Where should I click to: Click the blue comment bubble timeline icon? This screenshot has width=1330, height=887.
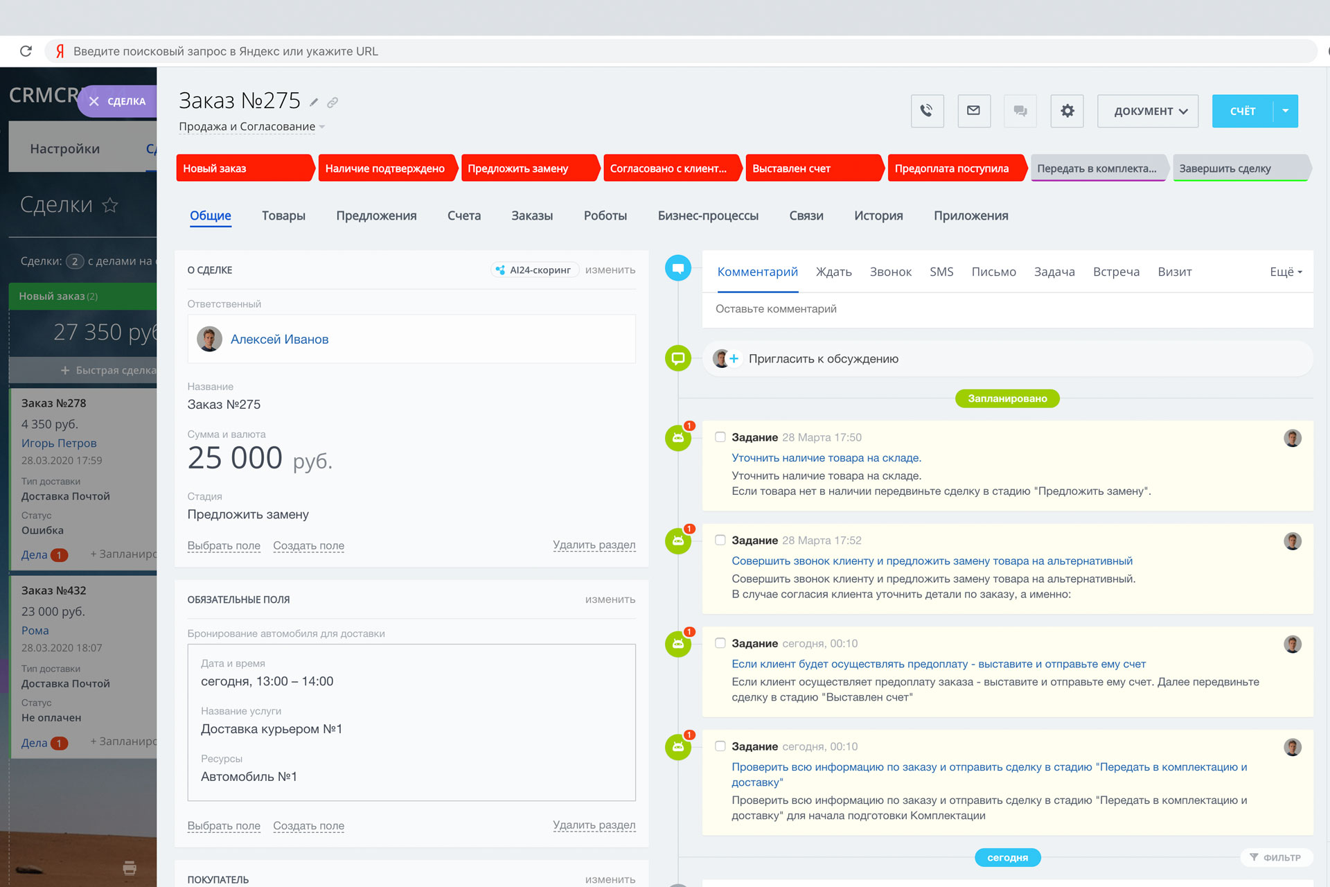677,268
